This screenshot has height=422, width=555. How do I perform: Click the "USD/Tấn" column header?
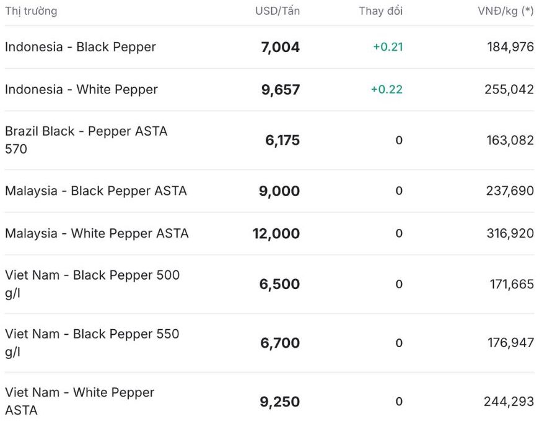tap(277, 11)
